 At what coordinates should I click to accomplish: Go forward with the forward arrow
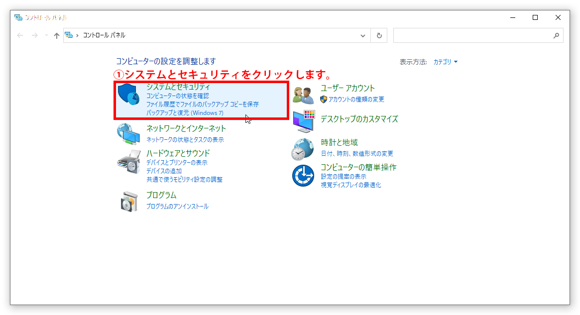pyautogui.click(x=34, y=35)
